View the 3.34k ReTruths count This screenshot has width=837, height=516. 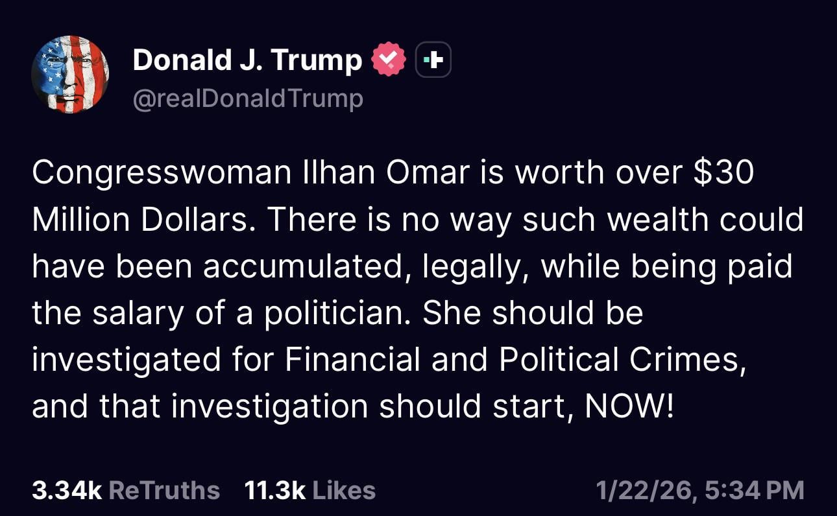click(67, 490)
